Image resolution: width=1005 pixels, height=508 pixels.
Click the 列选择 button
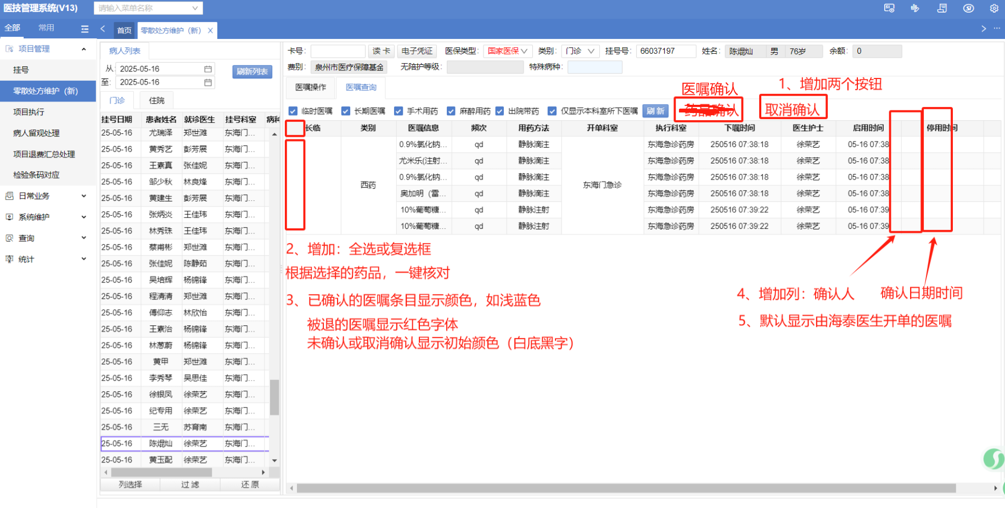pyautogui.click(x=130, y=485)
